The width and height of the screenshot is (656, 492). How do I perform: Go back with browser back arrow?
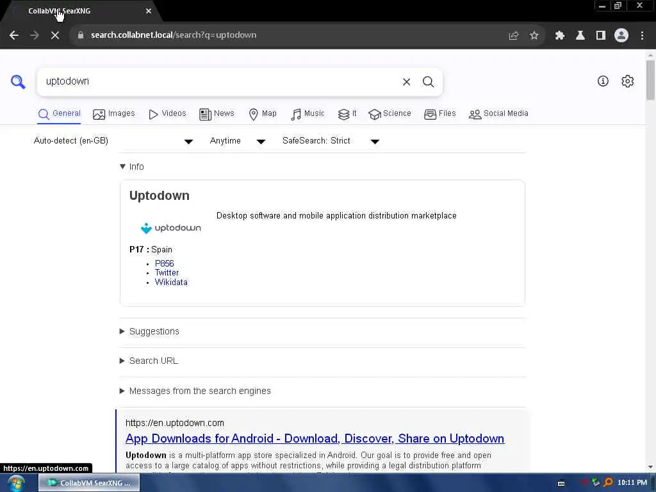pos(14,35)
